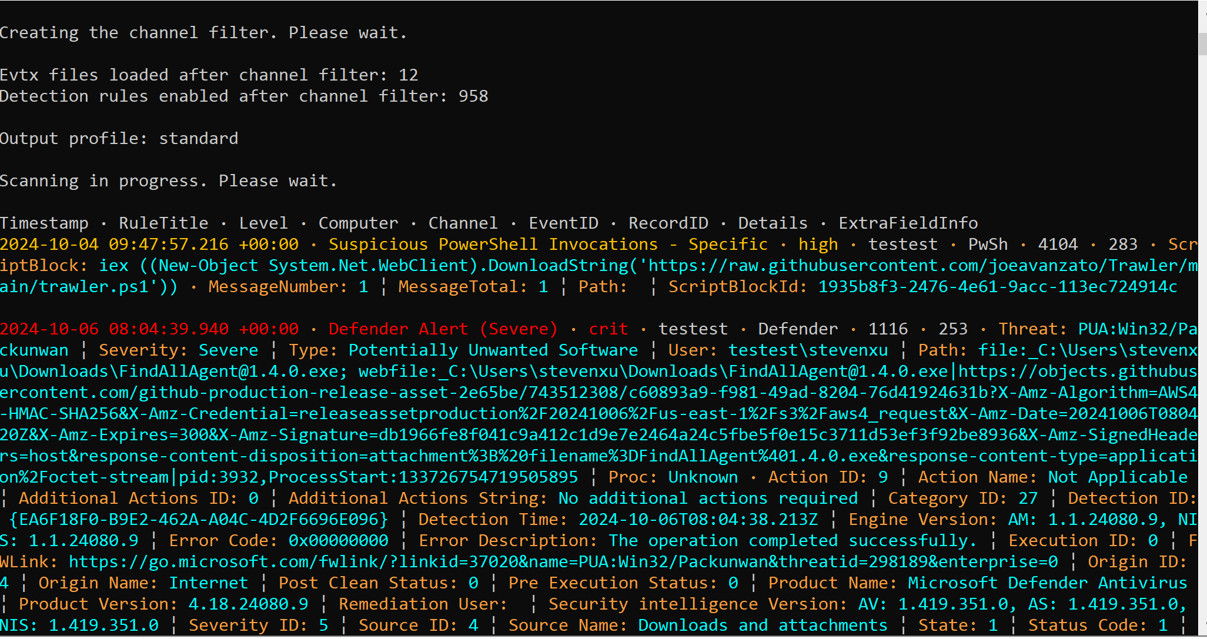Screen dimensions: 1207x639
Task: Click 'Post Clean Status: 0' field
Action: [x=378, y=583]
